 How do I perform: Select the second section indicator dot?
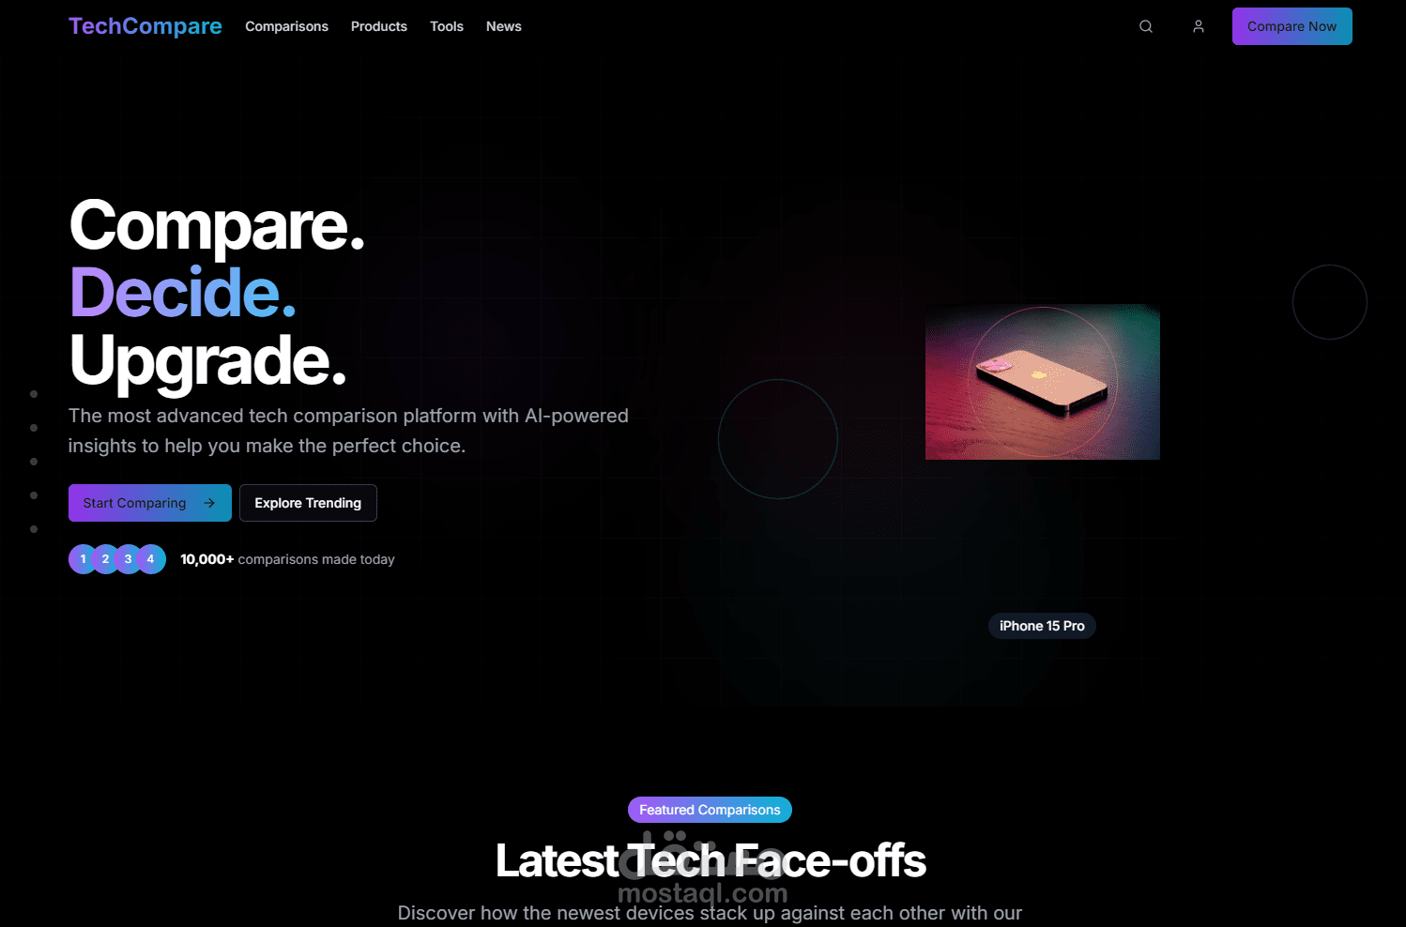[34, 428]
